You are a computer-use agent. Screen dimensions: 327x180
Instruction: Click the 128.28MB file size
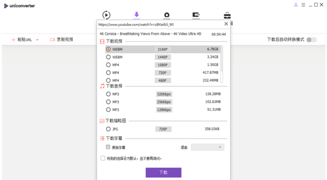213,94
